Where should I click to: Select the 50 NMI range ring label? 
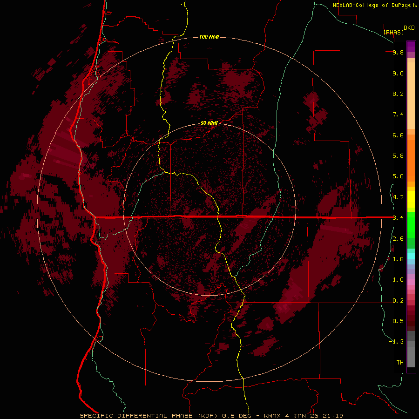pyautogui.click(x=209, y=123)
